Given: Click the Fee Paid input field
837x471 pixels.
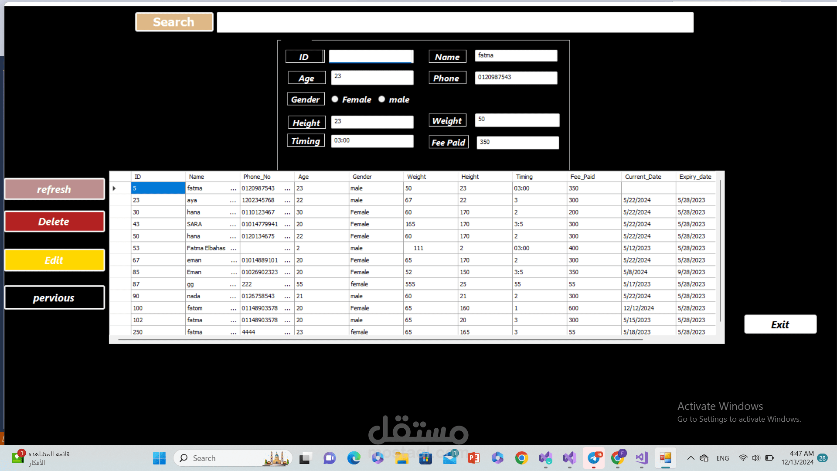Looking at the screenshot, I should [517, 142].
